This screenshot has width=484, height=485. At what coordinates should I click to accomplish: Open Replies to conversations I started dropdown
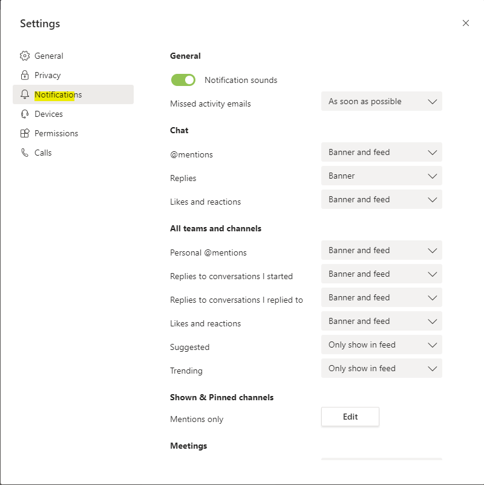[381, 274]
